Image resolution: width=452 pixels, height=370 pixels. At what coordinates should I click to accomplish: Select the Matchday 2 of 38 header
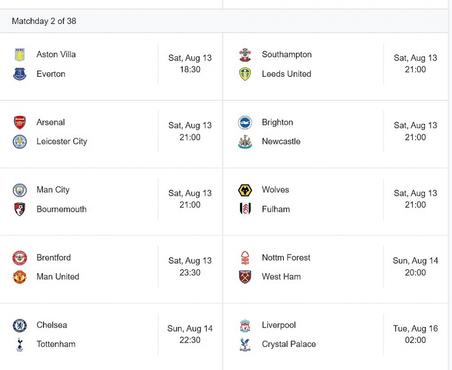tap(44, 21)
